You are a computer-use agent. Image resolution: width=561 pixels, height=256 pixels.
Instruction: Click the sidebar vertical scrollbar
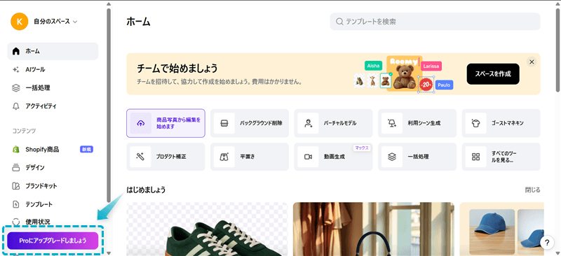pyautogui.click(x=109, y=106)
